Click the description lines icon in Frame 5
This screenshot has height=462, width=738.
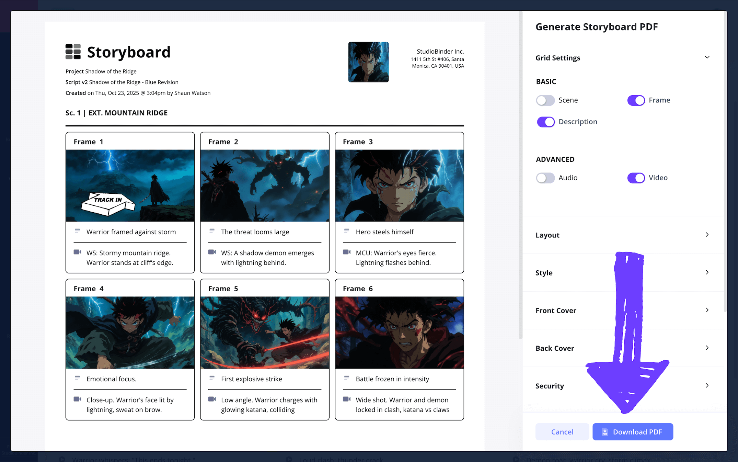(212, 378)
